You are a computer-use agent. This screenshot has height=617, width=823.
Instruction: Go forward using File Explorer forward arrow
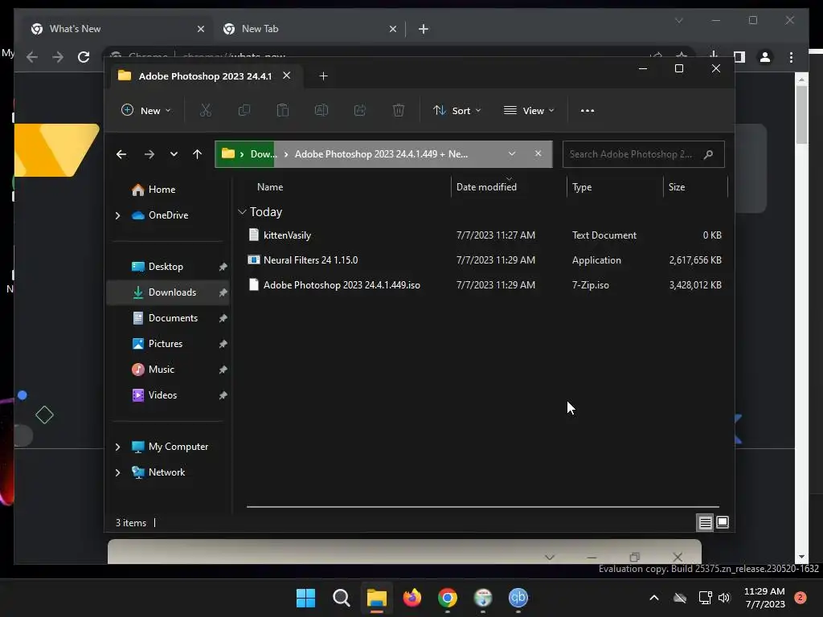(x=149, y=154)
